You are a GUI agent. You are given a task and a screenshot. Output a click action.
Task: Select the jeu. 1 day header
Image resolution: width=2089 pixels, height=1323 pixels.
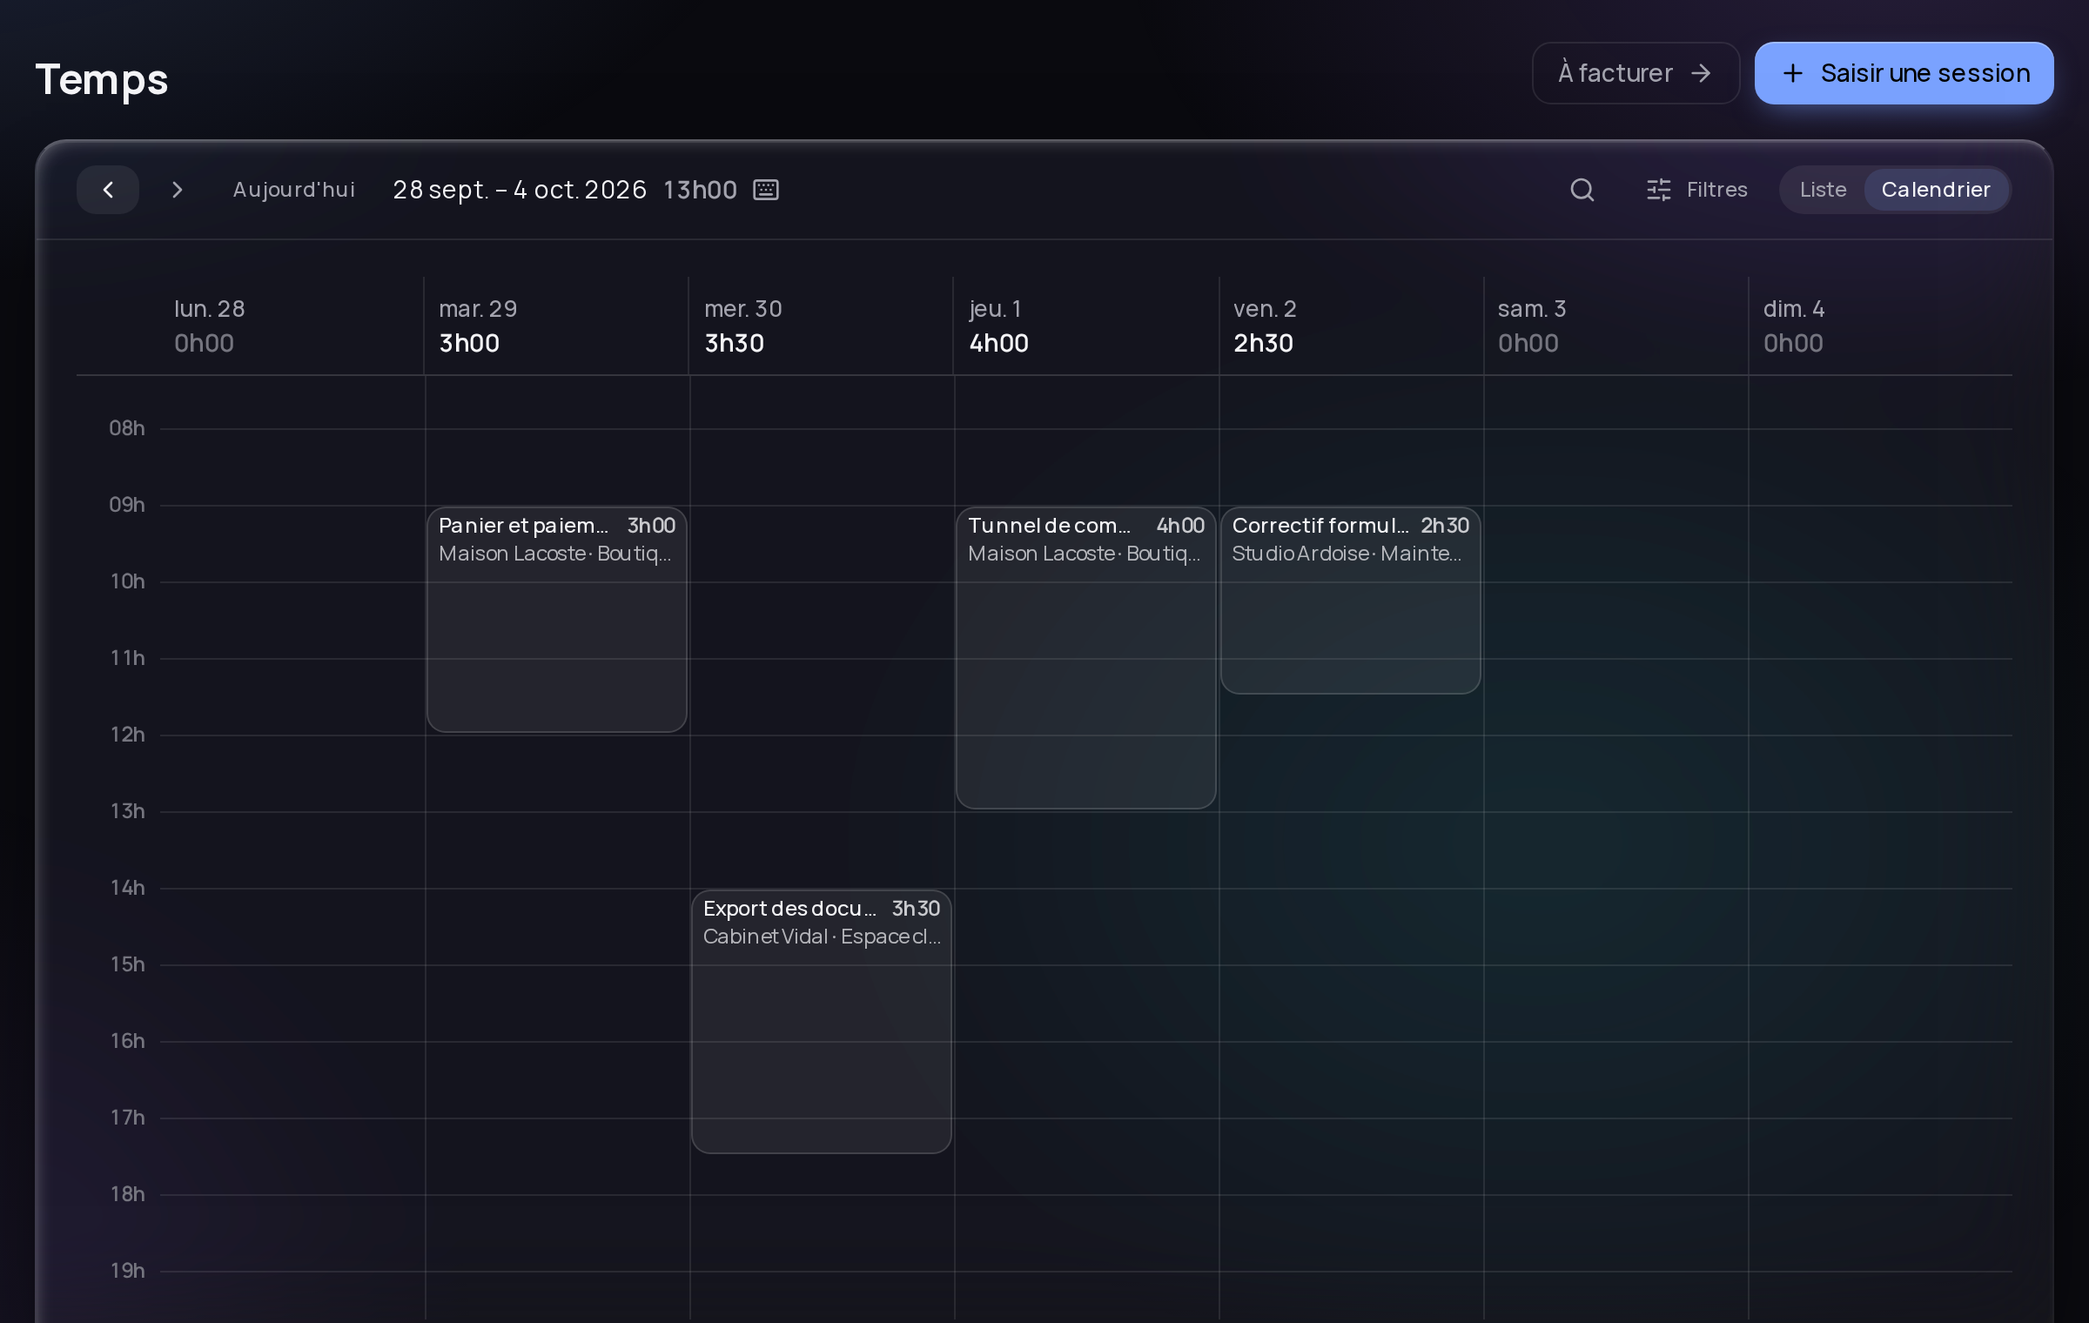[1086, 326]
